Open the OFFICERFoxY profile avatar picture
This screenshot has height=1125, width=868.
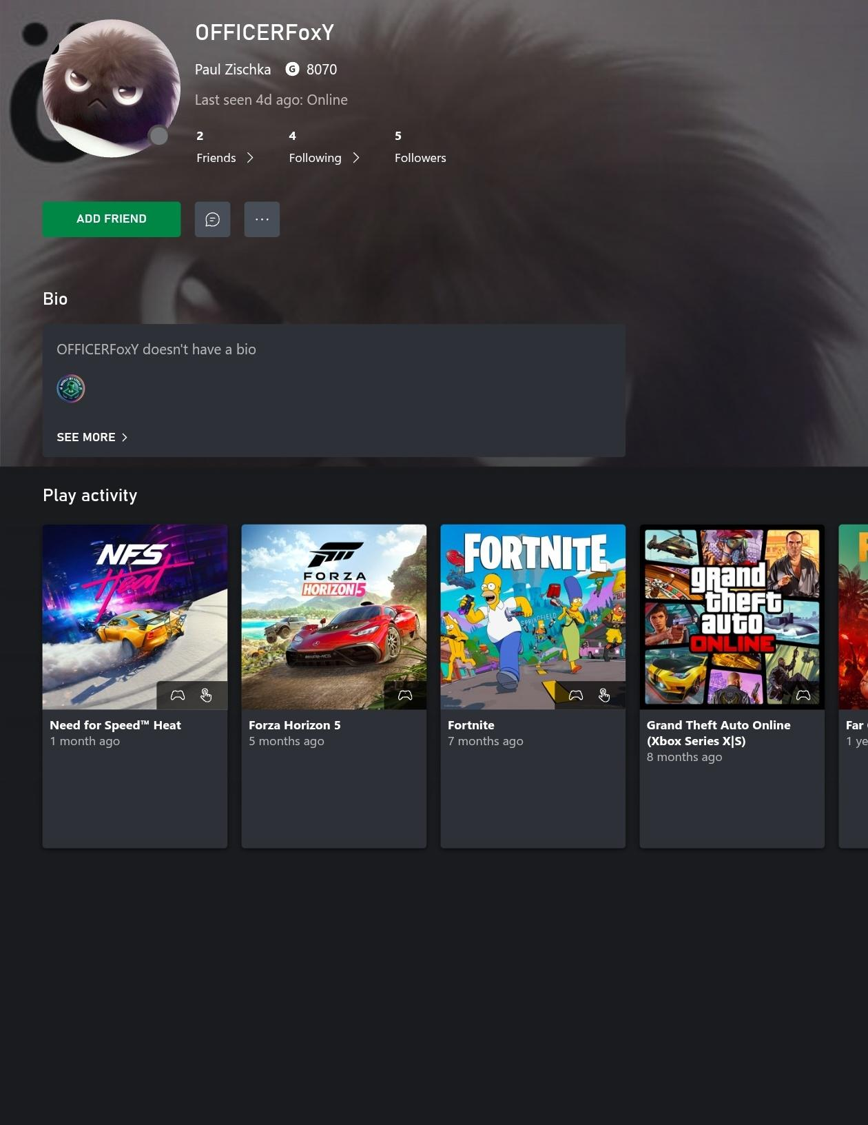[112, 88]
